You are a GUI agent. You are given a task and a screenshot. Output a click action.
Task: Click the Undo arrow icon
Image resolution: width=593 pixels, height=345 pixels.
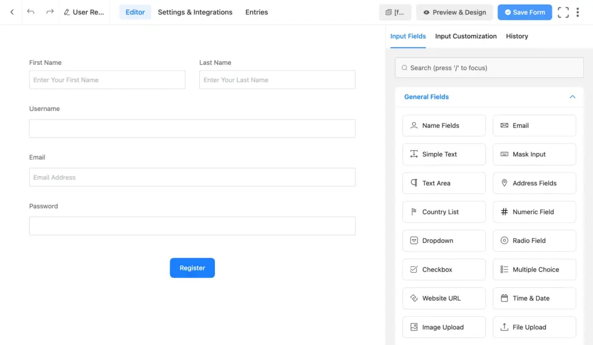click(x=30, y=12)
